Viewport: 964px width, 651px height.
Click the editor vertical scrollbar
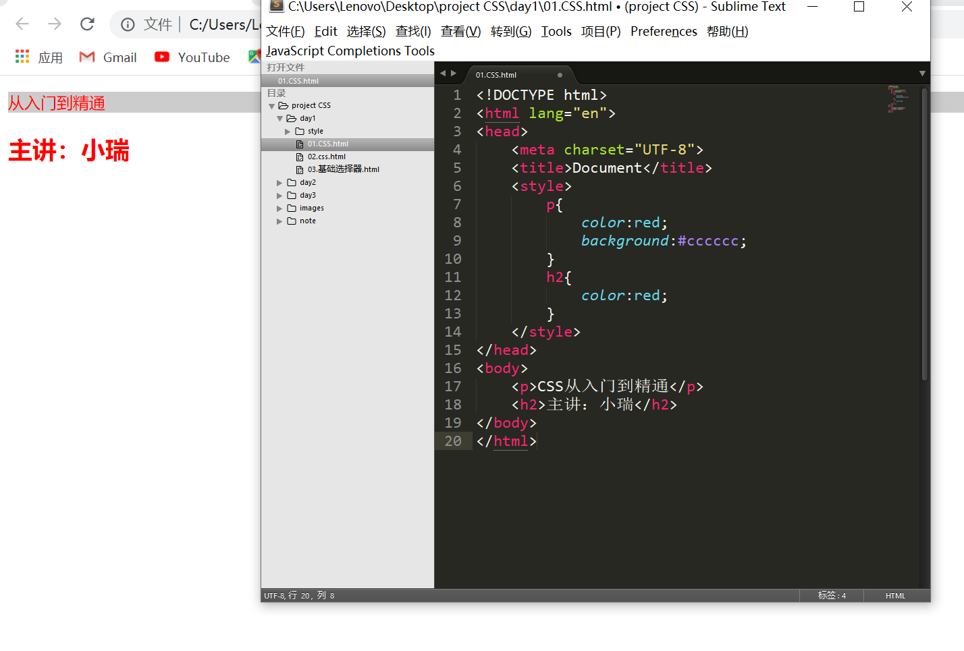click(x=925, y=234)
